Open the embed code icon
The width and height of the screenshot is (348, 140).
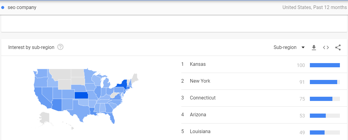[x=326, y=47]
